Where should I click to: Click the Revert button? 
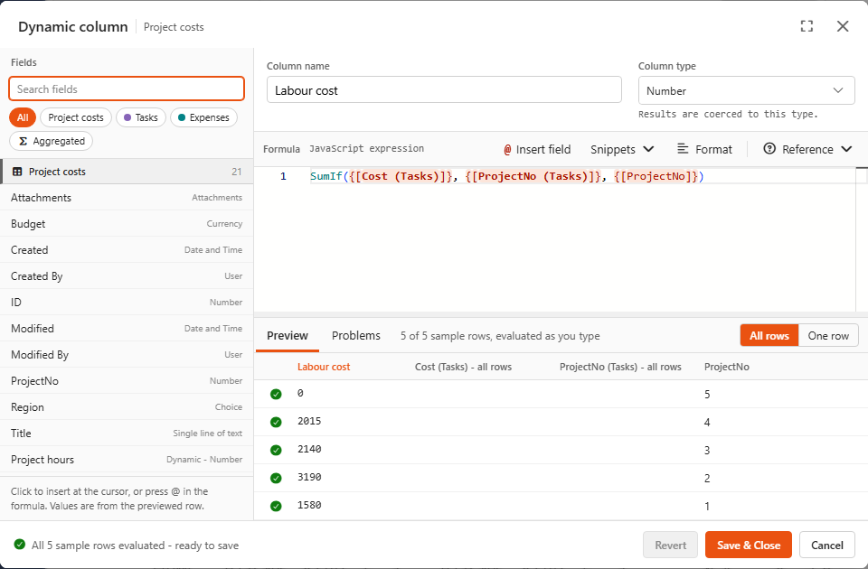tap(670, 546)
